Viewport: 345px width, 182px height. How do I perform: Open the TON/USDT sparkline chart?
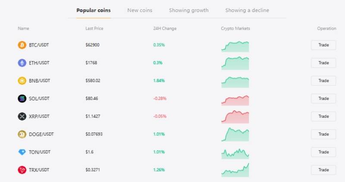235,154
